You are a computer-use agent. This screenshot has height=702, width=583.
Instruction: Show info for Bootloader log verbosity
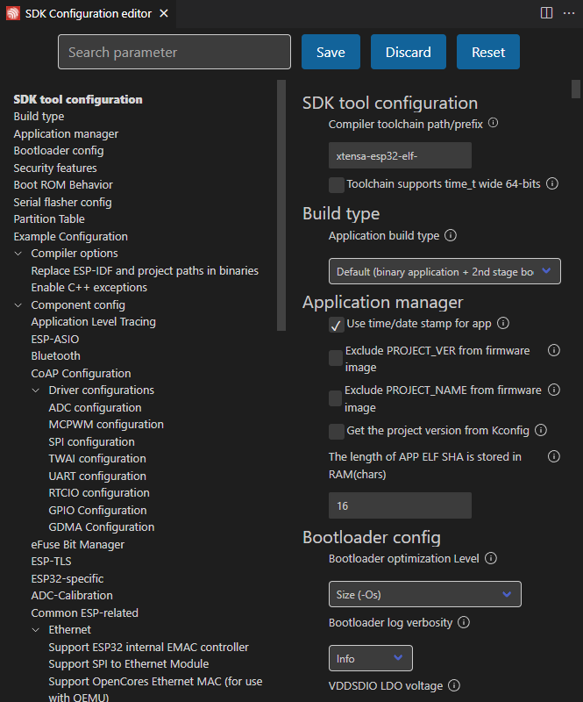464,622
